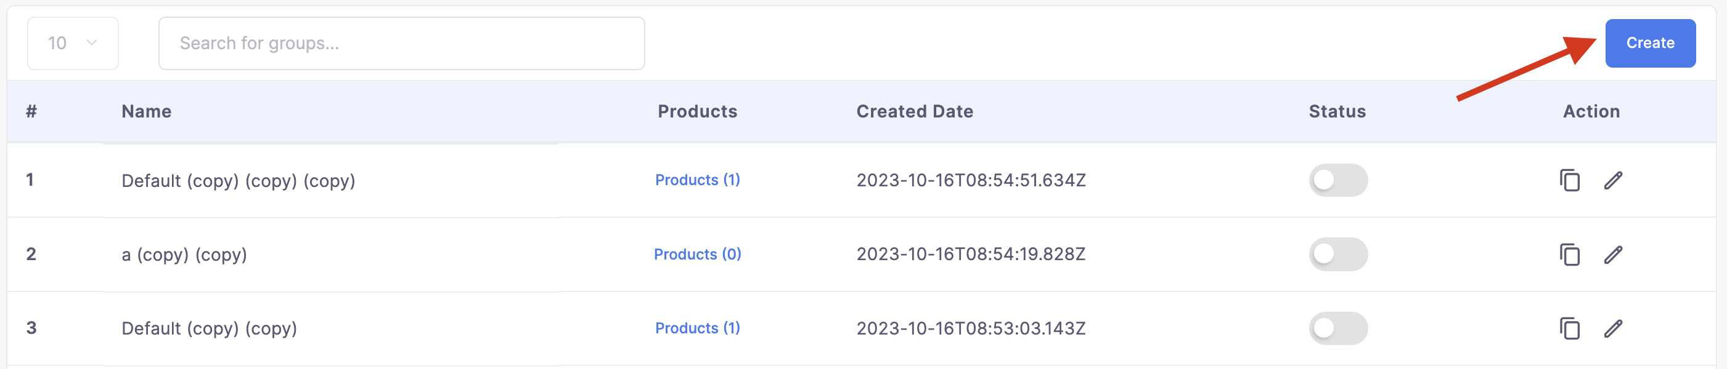The image size is (1727, 369).
Task: Select the a (copy) (copy) group name
Action: click(184, 255)
